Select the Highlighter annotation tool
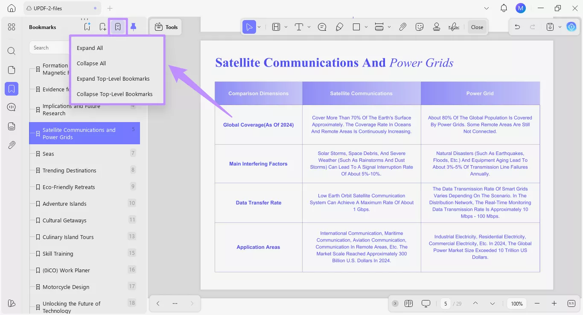The height and width of the screenshot is (315, 583). point(339,26)
